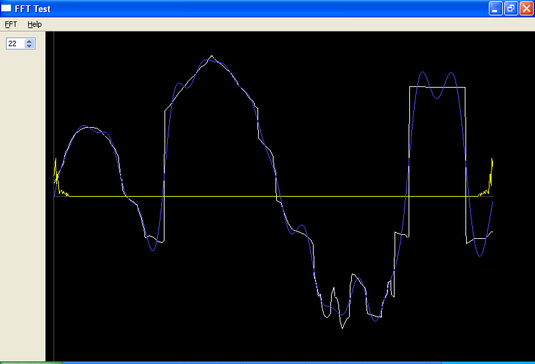Click the highest peak of the white waveform
Image resolution: width=535 pixels, height=364 pixels.
[x=211, y=56]
